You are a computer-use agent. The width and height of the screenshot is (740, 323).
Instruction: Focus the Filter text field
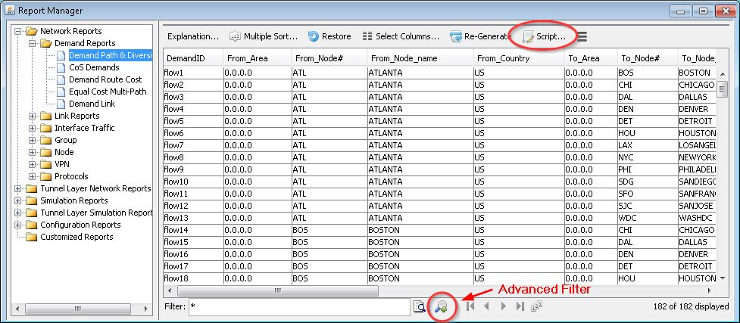coord(299,306)
